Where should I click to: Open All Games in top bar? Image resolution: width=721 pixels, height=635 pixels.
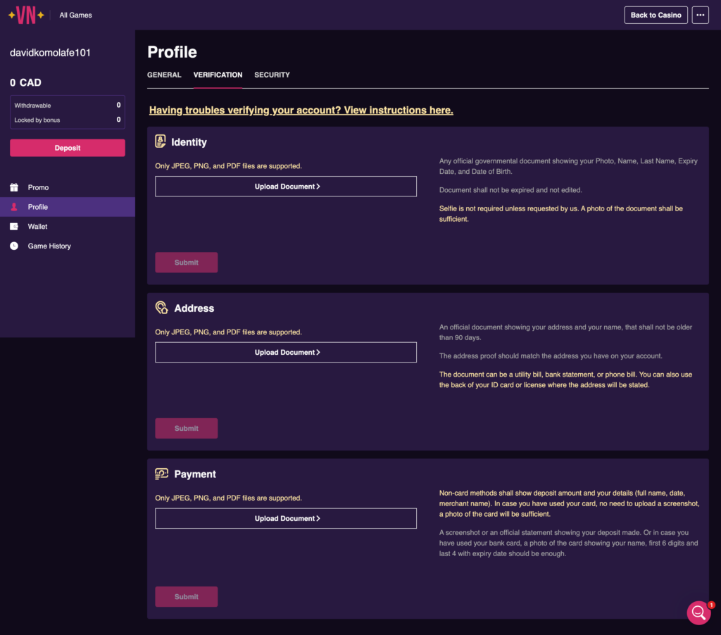tap(75, 15)
